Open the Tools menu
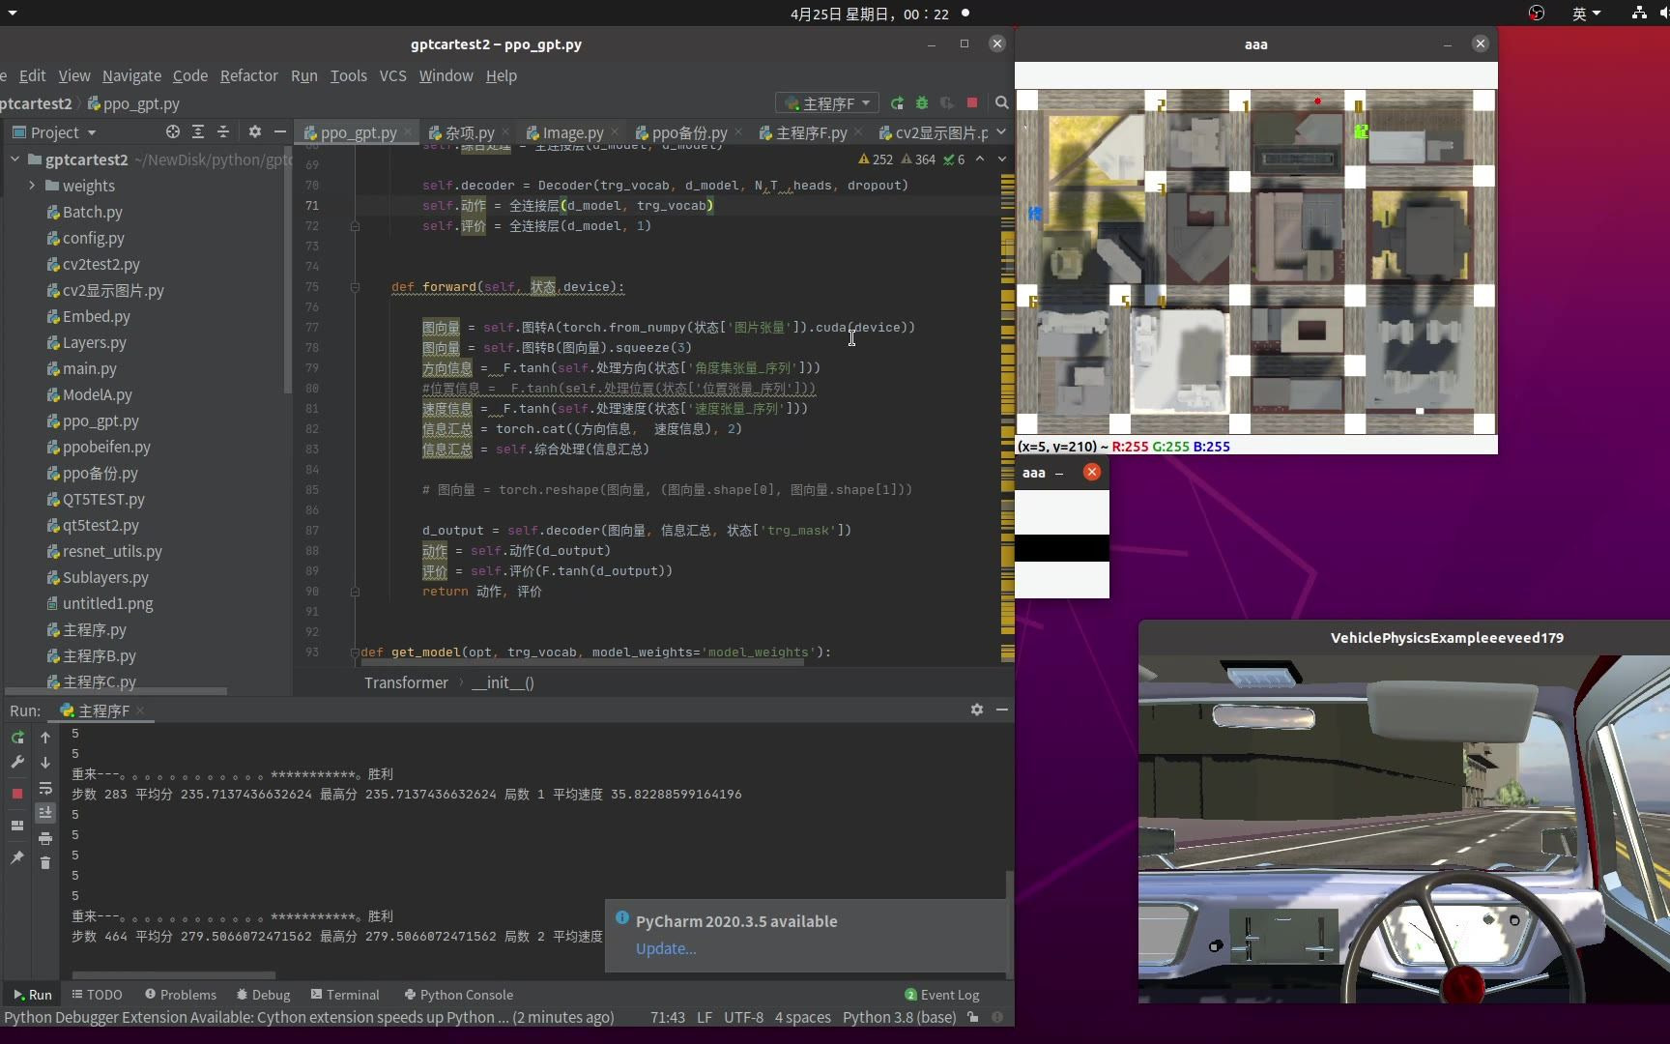 (348, 75)
